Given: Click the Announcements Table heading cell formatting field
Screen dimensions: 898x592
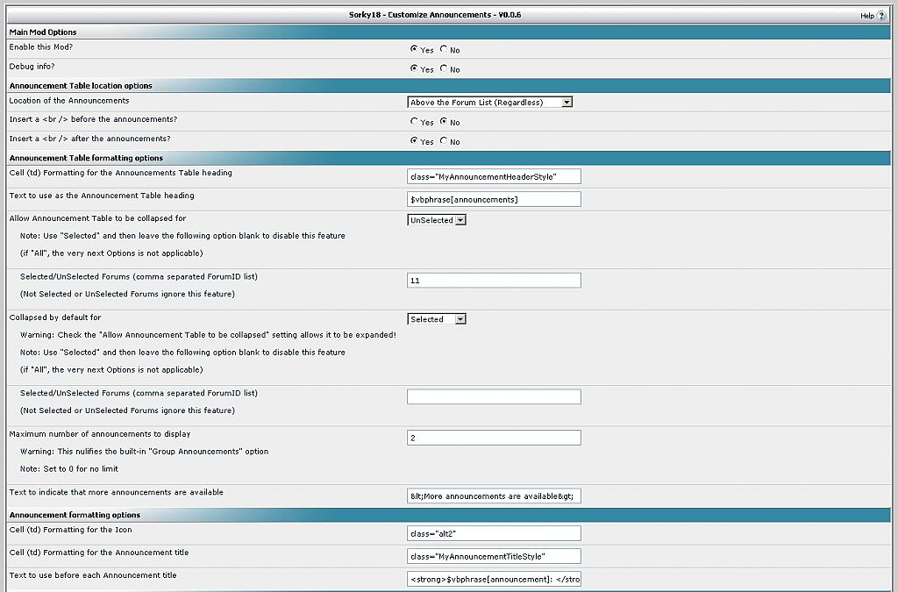Looking at the screenshot, I should point(493,177).
